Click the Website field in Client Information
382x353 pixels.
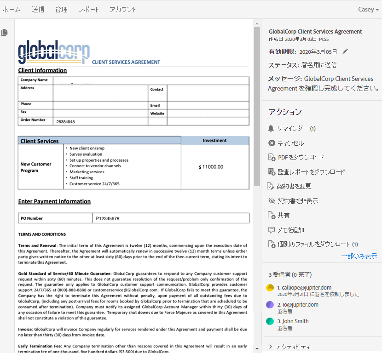pos(208,113)
